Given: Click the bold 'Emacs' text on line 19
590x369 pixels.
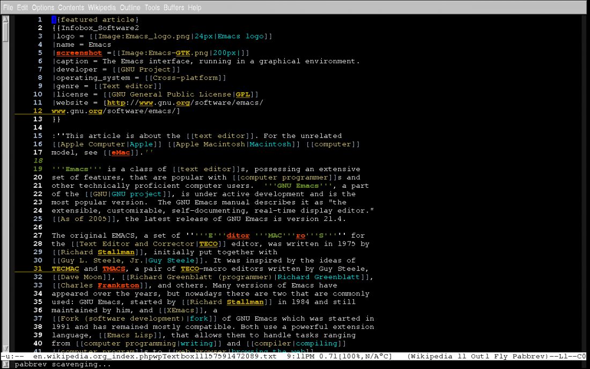Looking at the screenshot, I should [77, 169].
